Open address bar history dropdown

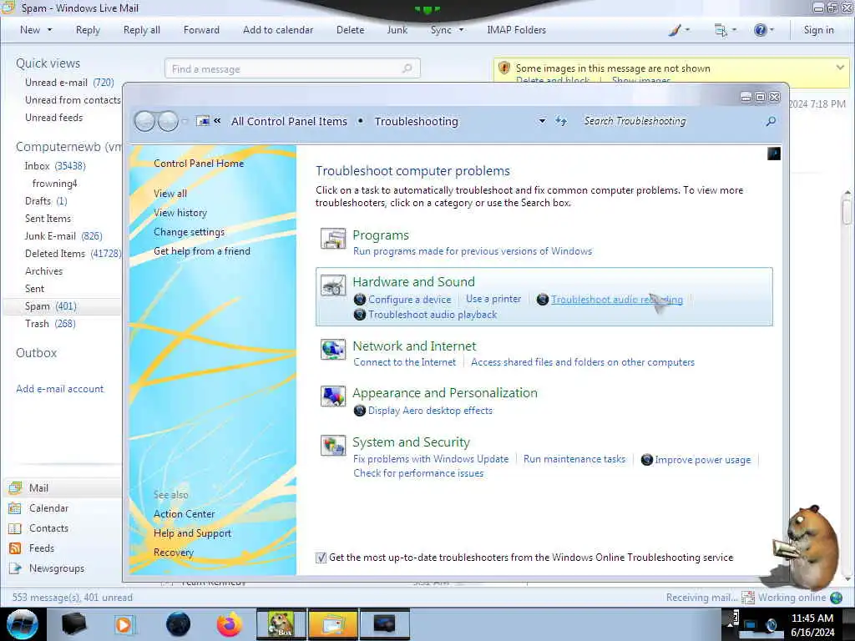click(542, 121)
